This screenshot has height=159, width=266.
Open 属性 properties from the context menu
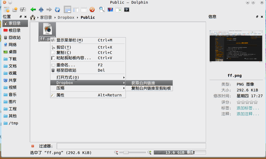[88, 95]
